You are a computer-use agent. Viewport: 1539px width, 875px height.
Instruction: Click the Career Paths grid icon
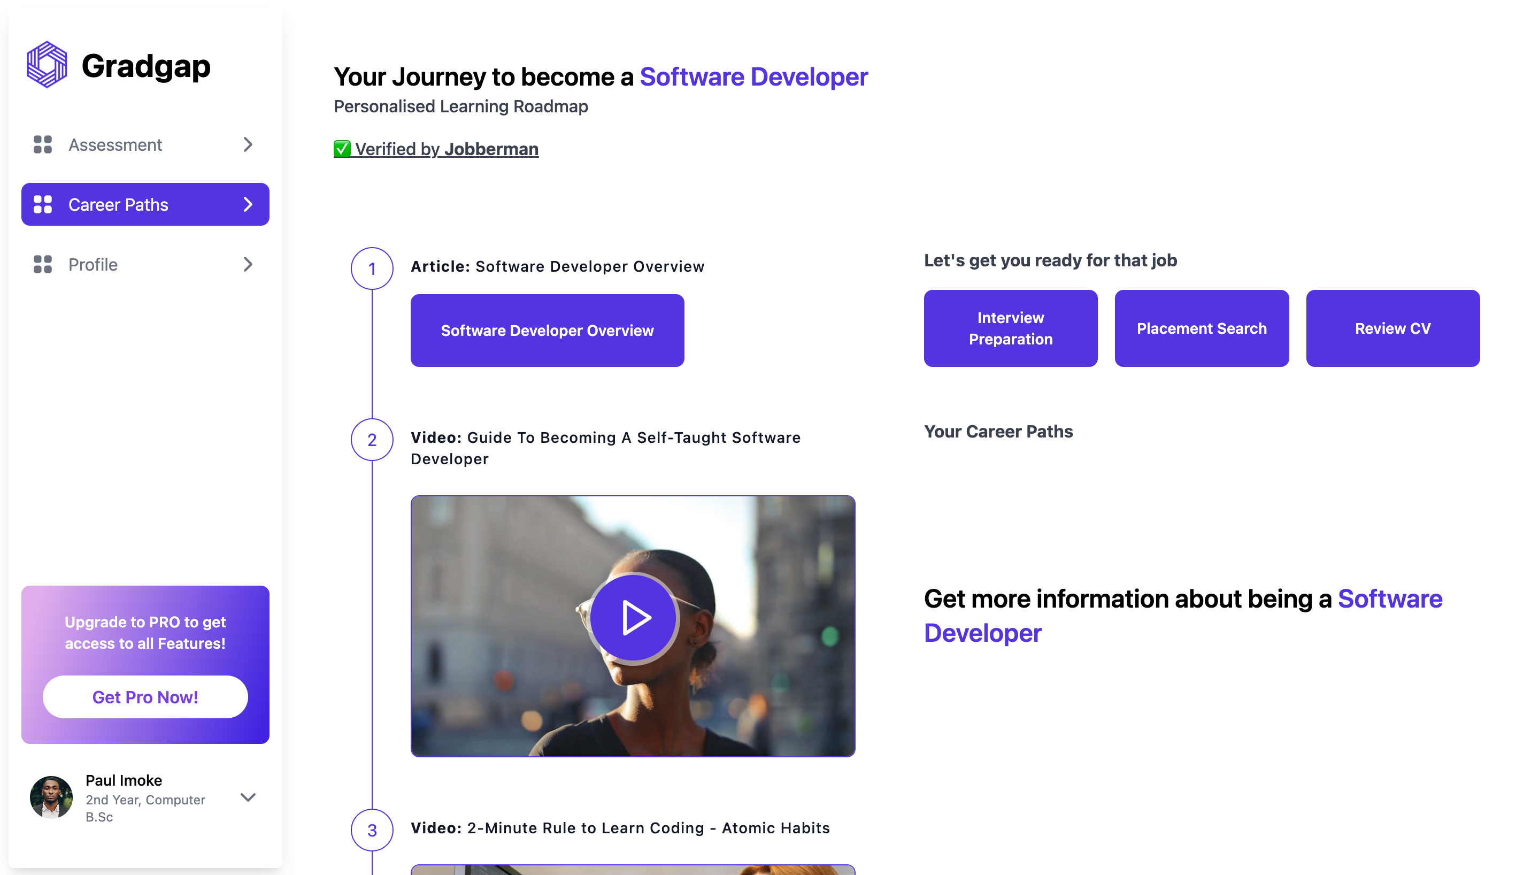tap(43, 204)
